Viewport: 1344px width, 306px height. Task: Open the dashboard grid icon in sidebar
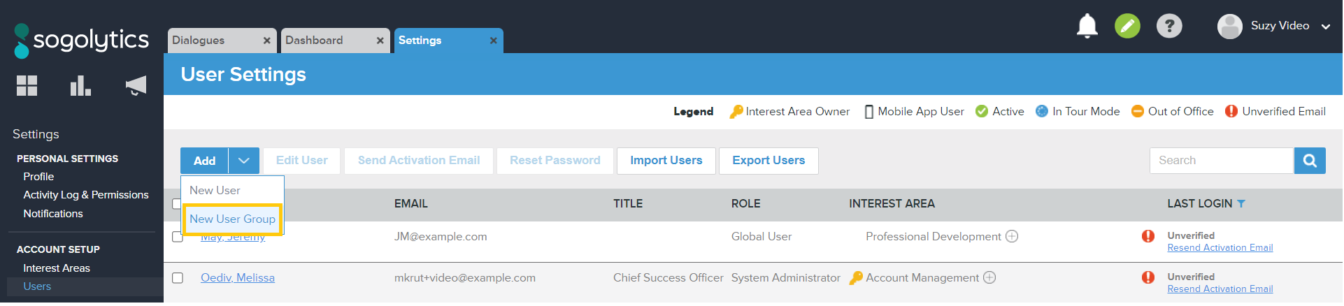click(x=27, y=86)
